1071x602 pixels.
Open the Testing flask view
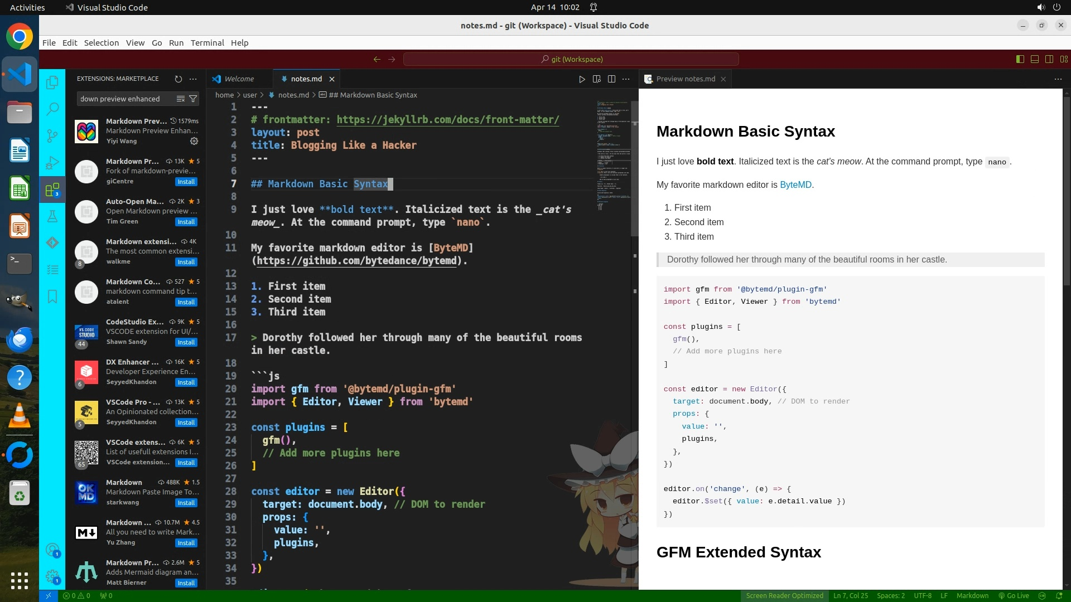[x=52, y=216]
